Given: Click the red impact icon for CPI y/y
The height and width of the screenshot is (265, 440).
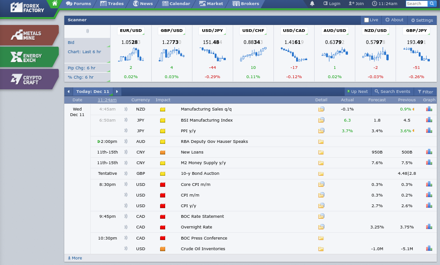Looking at the screenshot, I should pyautogui.click(x=162, y=206).
